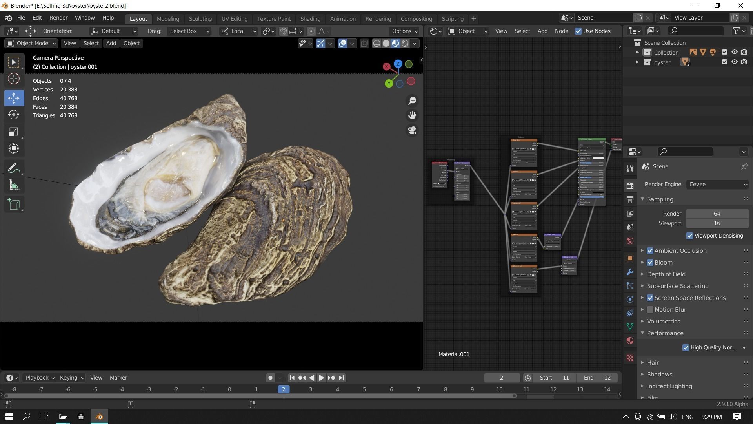Click the Render samples field showing 64

point(717,214)
